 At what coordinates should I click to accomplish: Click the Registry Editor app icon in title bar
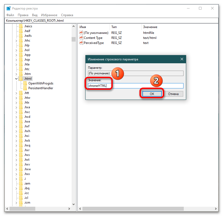tap(8, 8)
